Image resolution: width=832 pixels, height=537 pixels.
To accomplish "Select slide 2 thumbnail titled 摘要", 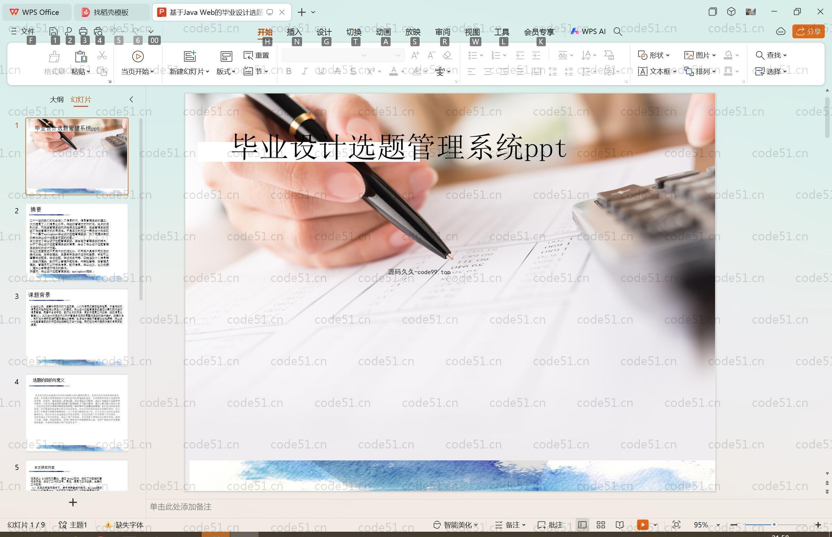I will pyautogui.click(x=77, y=242).
